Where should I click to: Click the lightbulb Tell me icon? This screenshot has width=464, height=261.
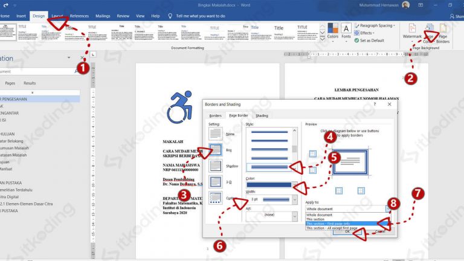tap(170, 16)
